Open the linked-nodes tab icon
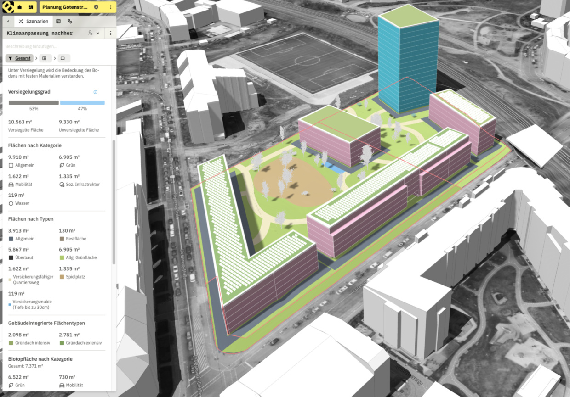 70,21
